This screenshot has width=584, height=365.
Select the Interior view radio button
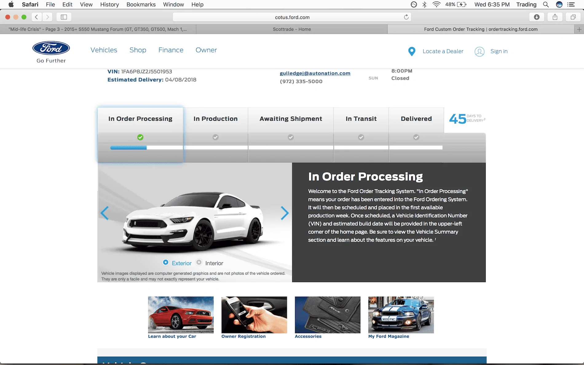[199, 262]
